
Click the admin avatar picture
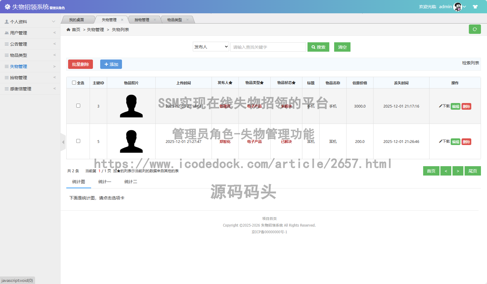coord(457,7)
